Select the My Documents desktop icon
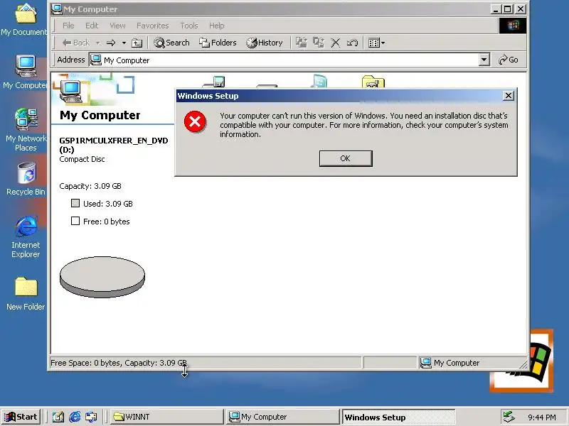The height and width of the screenshot is (426, 569). 26,19
